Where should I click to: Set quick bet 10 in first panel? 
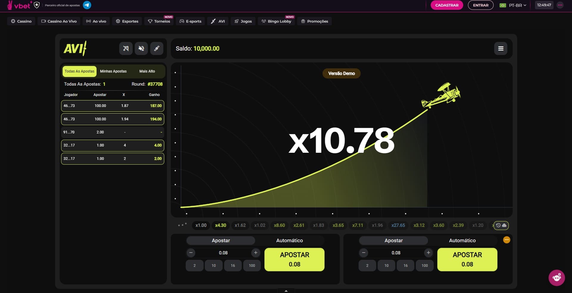[x=214, y=266]
